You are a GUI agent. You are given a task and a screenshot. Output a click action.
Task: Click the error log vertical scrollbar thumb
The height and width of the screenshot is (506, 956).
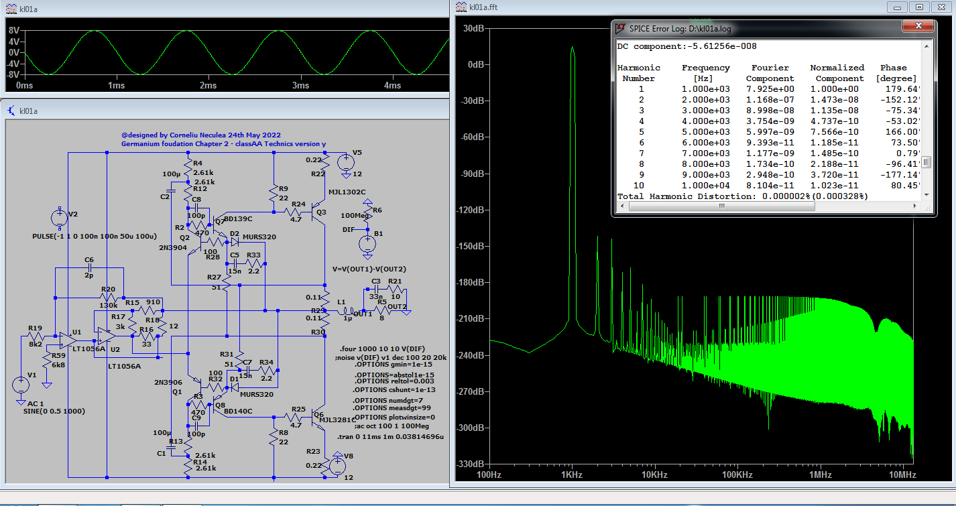[x=926, y=162]
